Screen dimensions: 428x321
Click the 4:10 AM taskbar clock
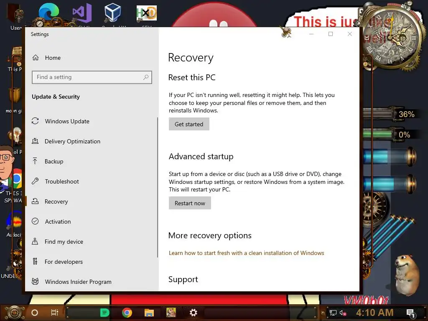click(x=374, y=313)
